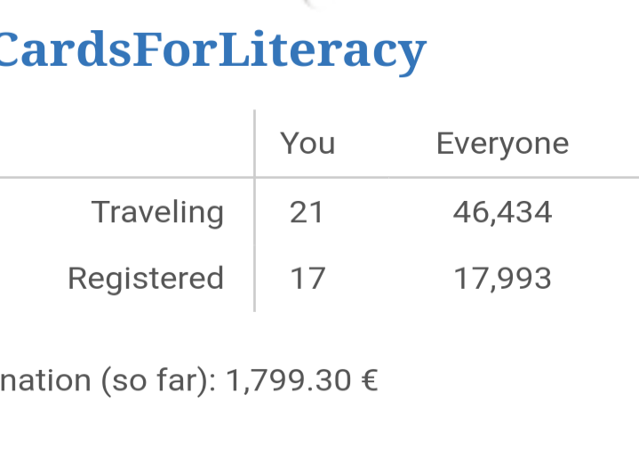Click the 17,993 everyone registered value
639x473 pixels.
502,279
